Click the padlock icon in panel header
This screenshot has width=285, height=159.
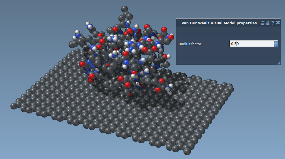(x=268, y=23)
